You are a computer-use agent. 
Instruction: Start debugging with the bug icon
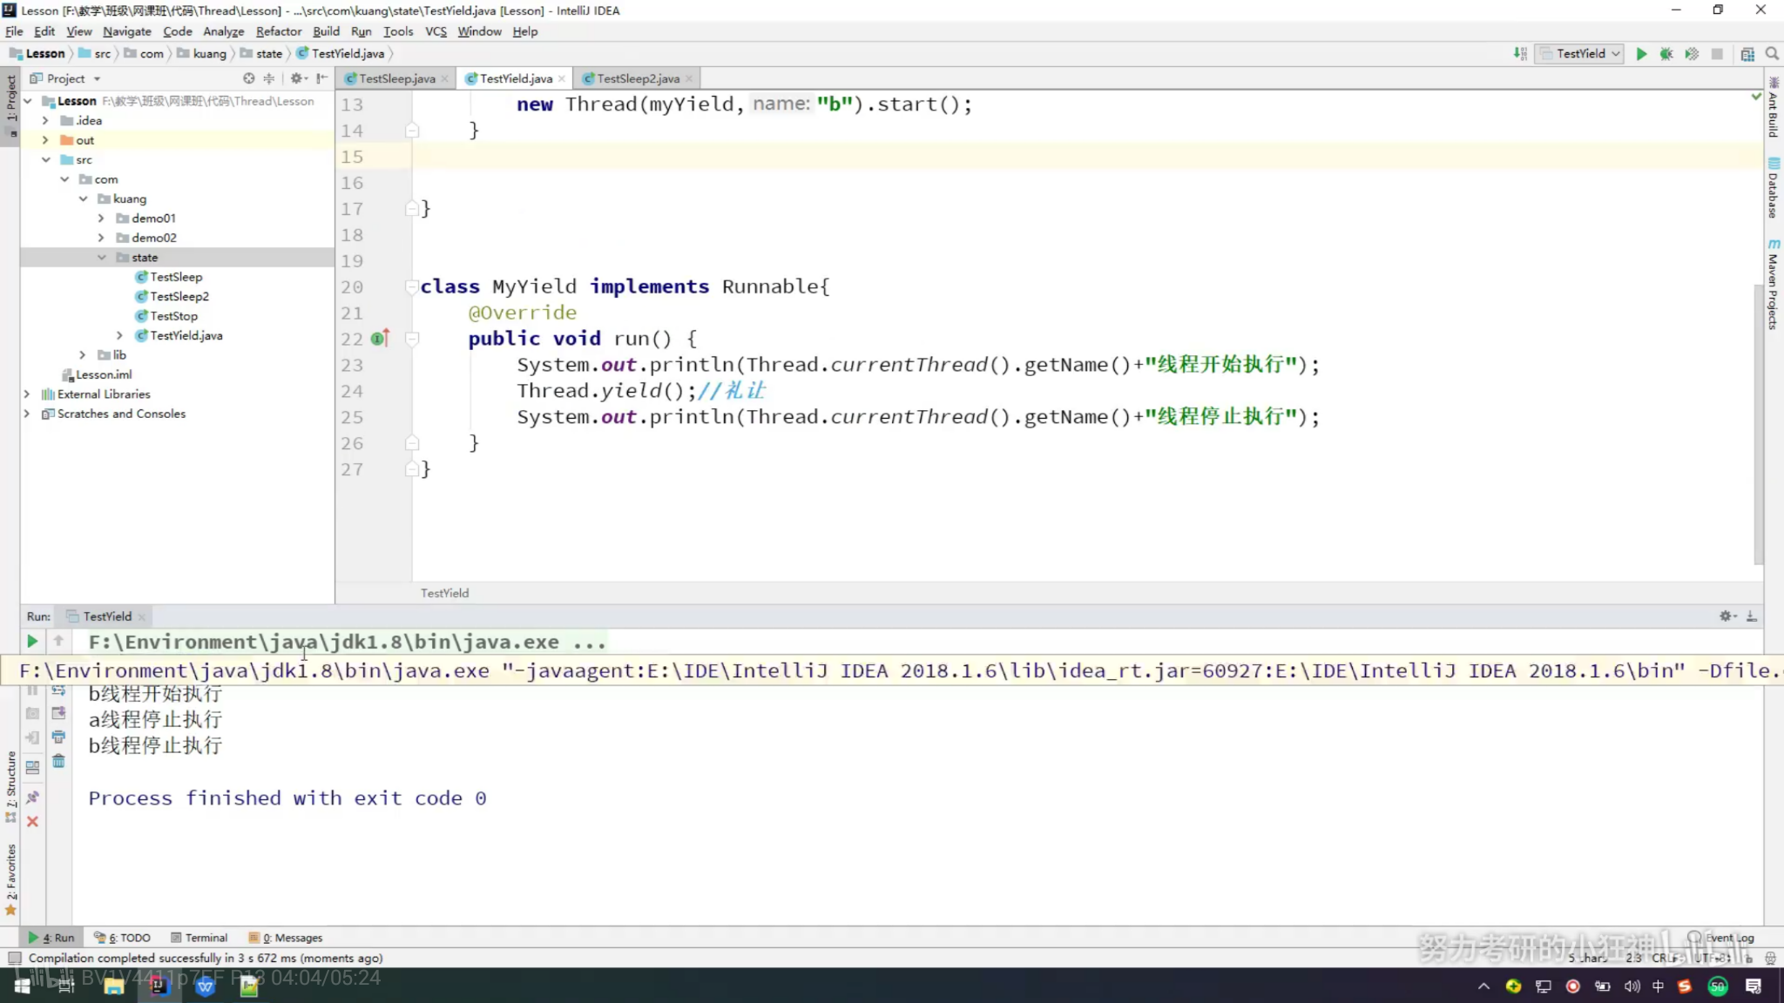click(1666, 54)
